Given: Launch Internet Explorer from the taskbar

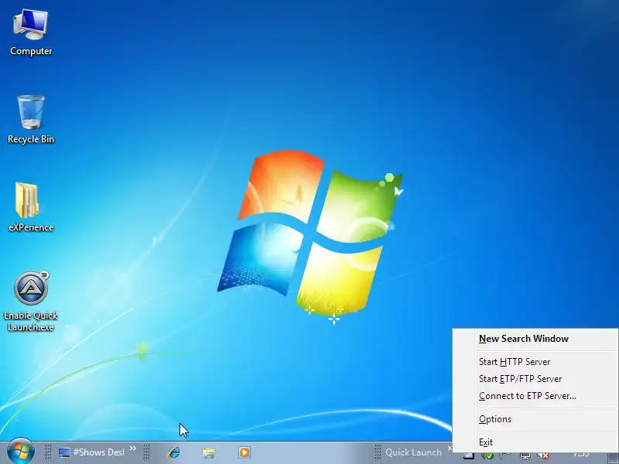Looking at the screenshot, I should pos(173,452).
